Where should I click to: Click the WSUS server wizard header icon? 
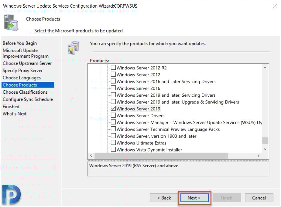point(11,23)
